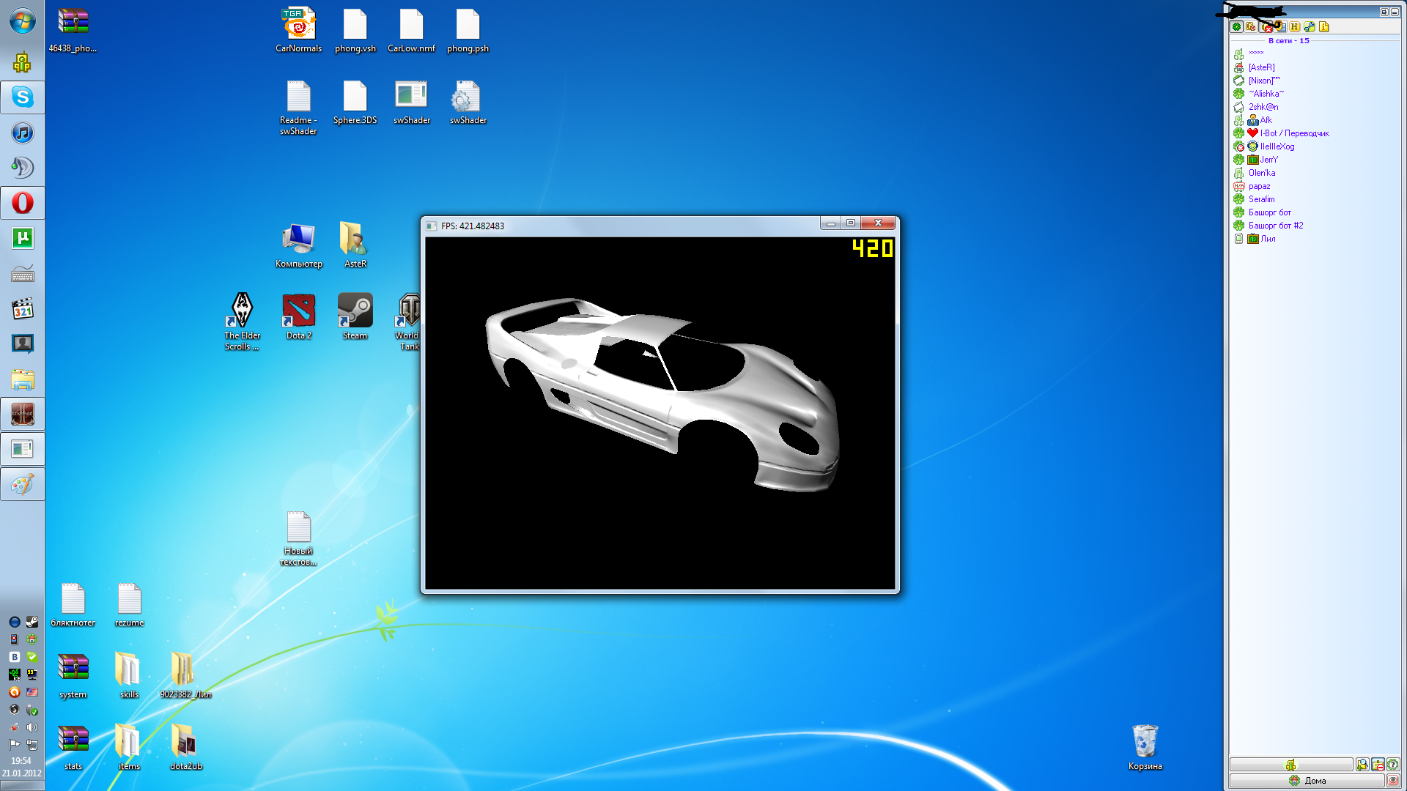Select contact 'Serafim' in the list
The image size is (1407, 791).
point(1261,199)
